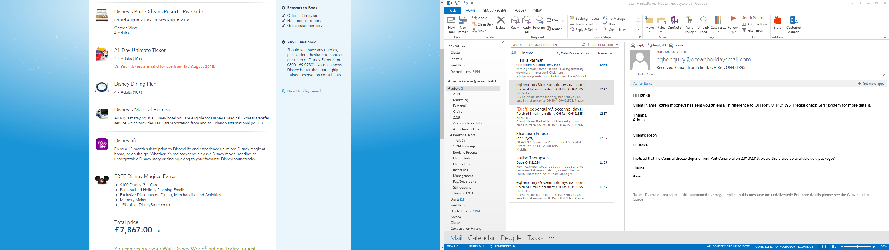This screenshot has height=250, width=889.
Task: Show All messages in the list
Action: tap(513, 53)
